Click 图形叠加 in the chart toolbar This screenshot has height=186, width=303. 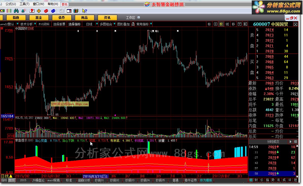click(x=124, y=24)
